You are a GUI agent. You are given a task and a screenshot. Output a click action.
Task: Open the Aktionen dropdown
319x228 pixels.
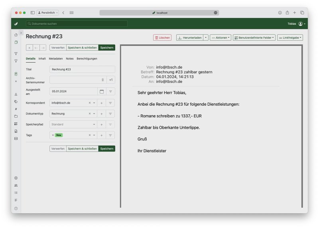click(x=220, y=37)
